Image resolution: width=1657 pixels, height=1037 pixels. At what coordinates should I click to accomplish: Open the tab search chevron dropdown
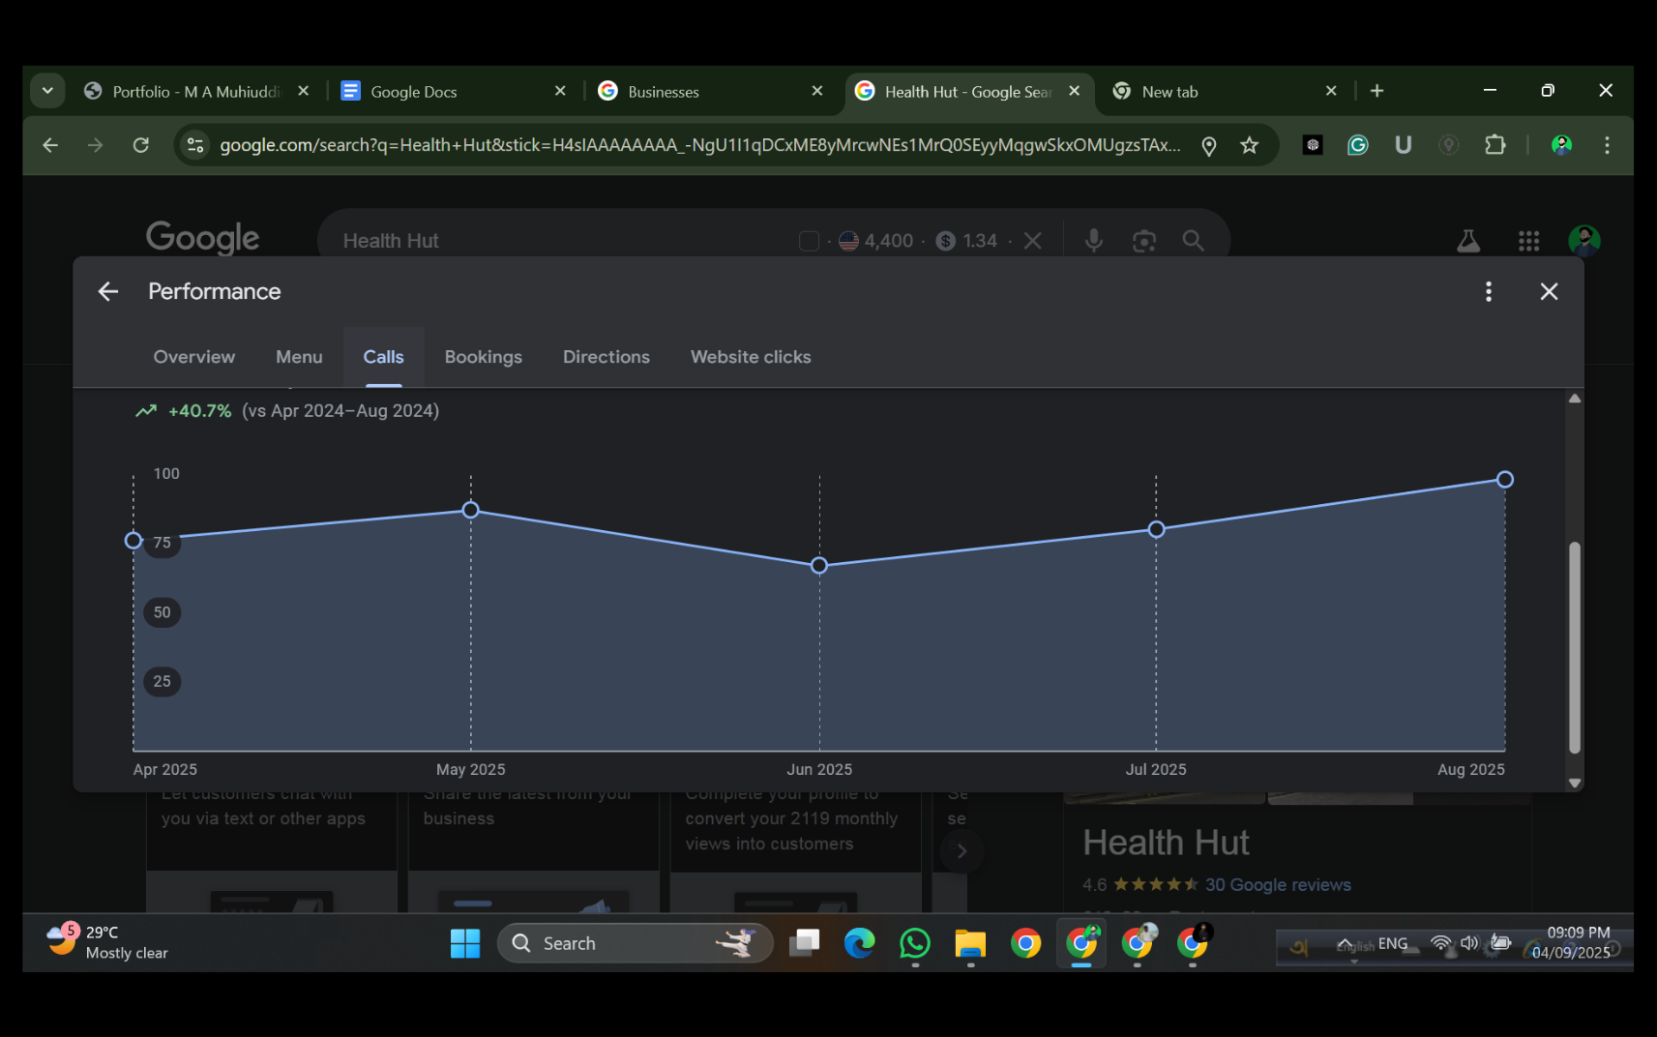pyautogui.click(x=46, y=90)
